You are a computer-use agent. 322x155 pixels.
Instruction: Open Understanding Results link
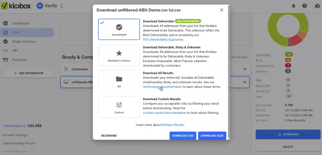pos(19,143)
